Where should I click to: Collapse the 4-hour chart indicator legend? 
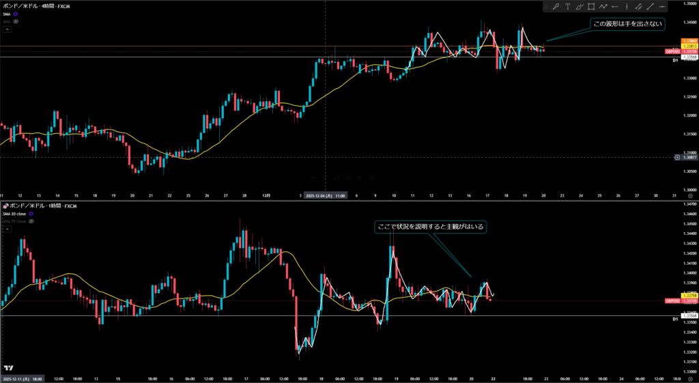[x=7, y=29]
